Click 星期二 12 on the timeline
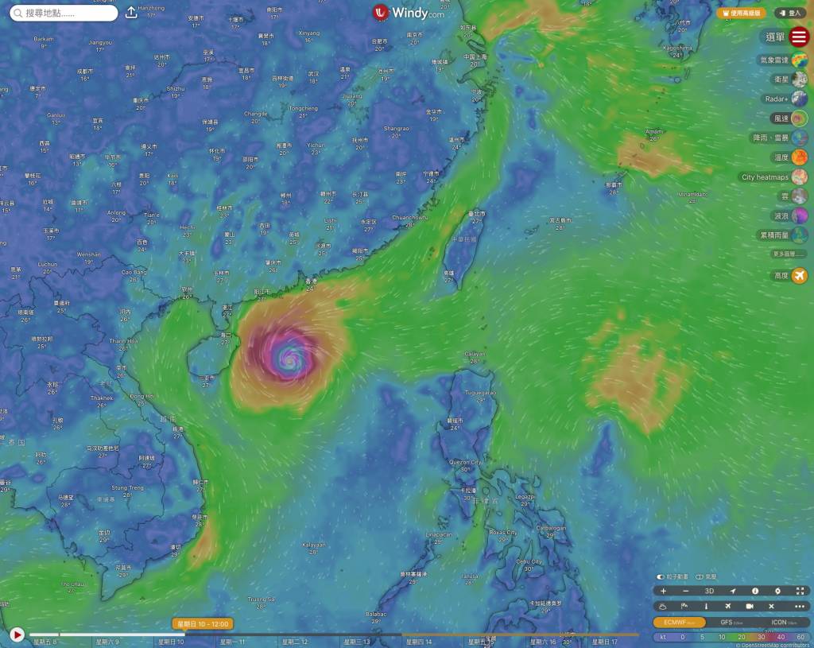Image resolution: width=814 pixels, height=648 pixels. (x=293, y=642)
